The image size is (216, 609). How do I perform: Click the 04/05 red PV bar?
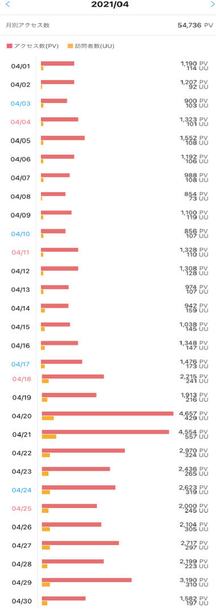pos(63,138)
